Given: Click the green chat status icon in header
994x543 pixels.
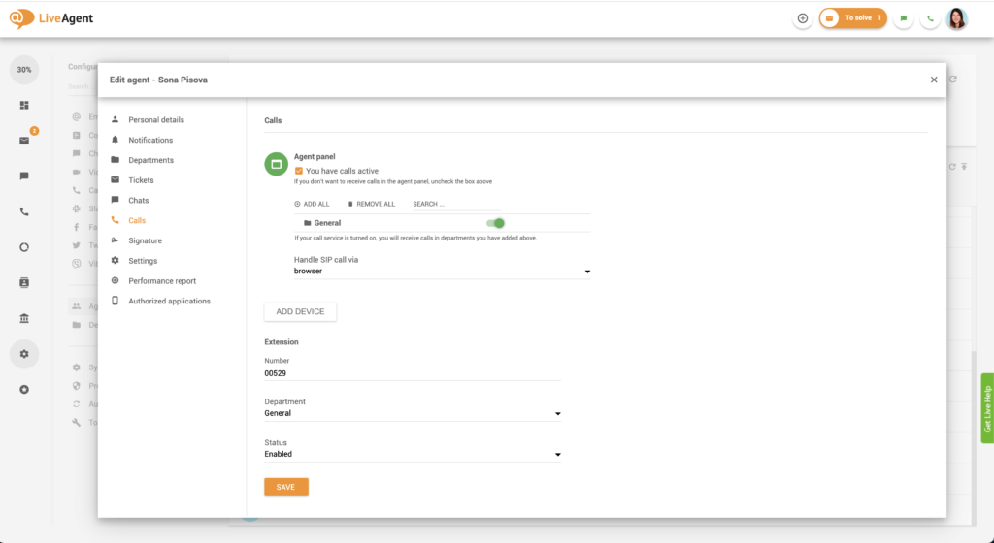Looking at the screenshot, I should [904, 18].
